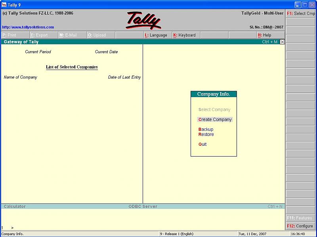This screenshot has height=237, width=317.
Task: Click the Date of Last Entry header
Action: pos(124,77)
